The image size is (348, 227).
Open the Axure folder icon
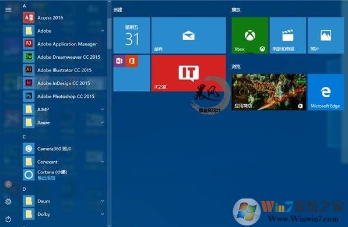pyautogui.click(x=29, y=122)
